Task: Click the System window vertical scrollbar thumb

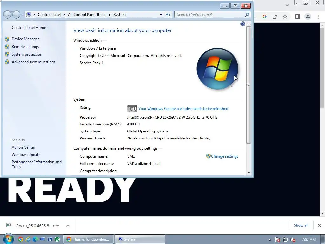Action: click(249, 85)
